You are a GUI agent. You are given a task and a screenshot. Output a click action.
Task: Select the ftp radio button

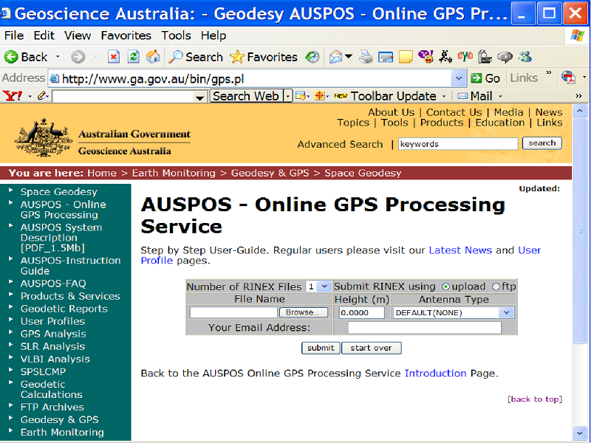coord(496,286)
